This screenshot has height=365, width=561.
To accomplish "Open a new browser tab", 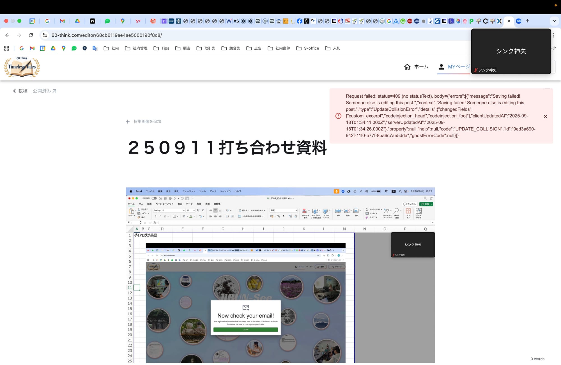I will tap(527, 21).
